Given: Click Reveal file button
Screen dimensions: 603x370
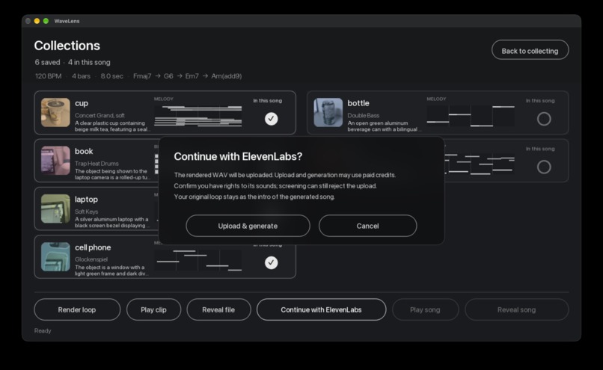Looking at the screenshot, I should 218,309.
